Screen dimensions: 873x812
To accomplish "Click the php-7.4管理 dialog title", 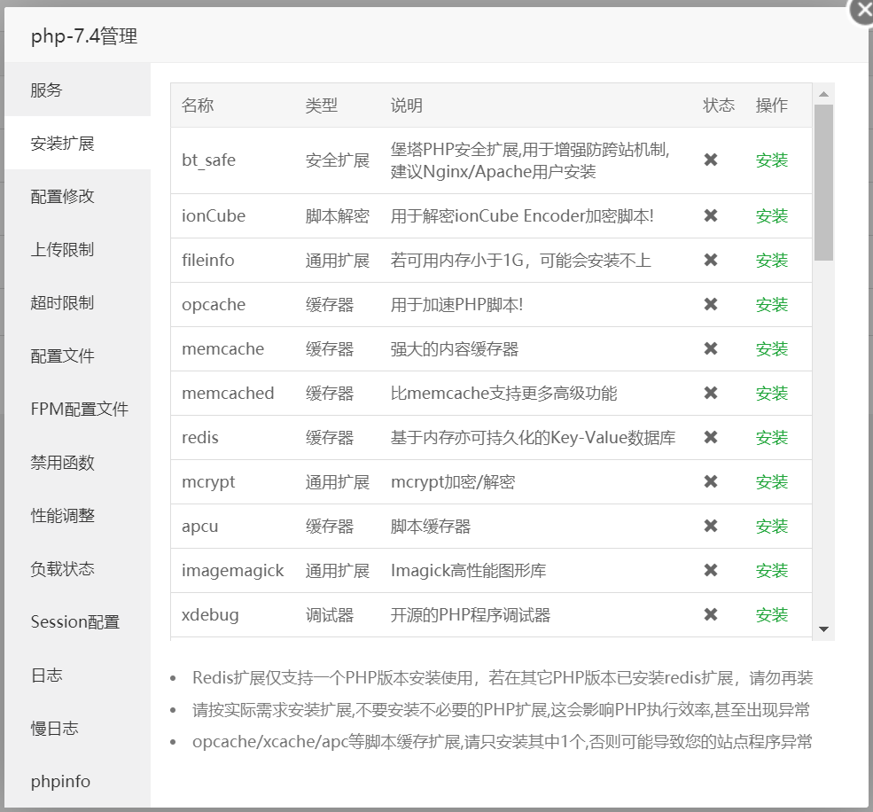I will click(x=84, y=36).
